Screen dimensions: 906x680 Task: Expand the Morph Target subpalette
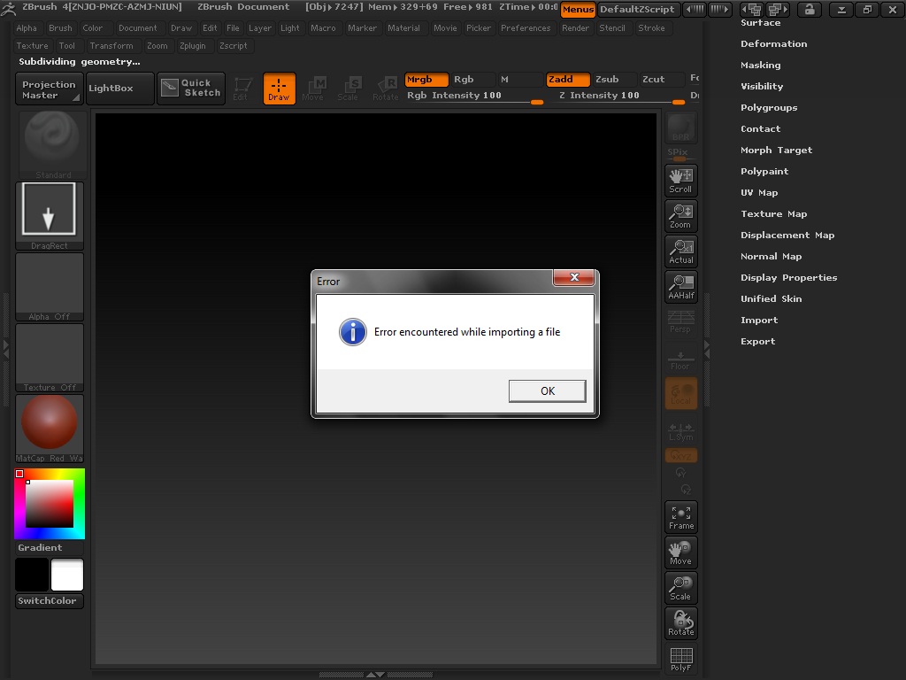(x=776, y=151)
